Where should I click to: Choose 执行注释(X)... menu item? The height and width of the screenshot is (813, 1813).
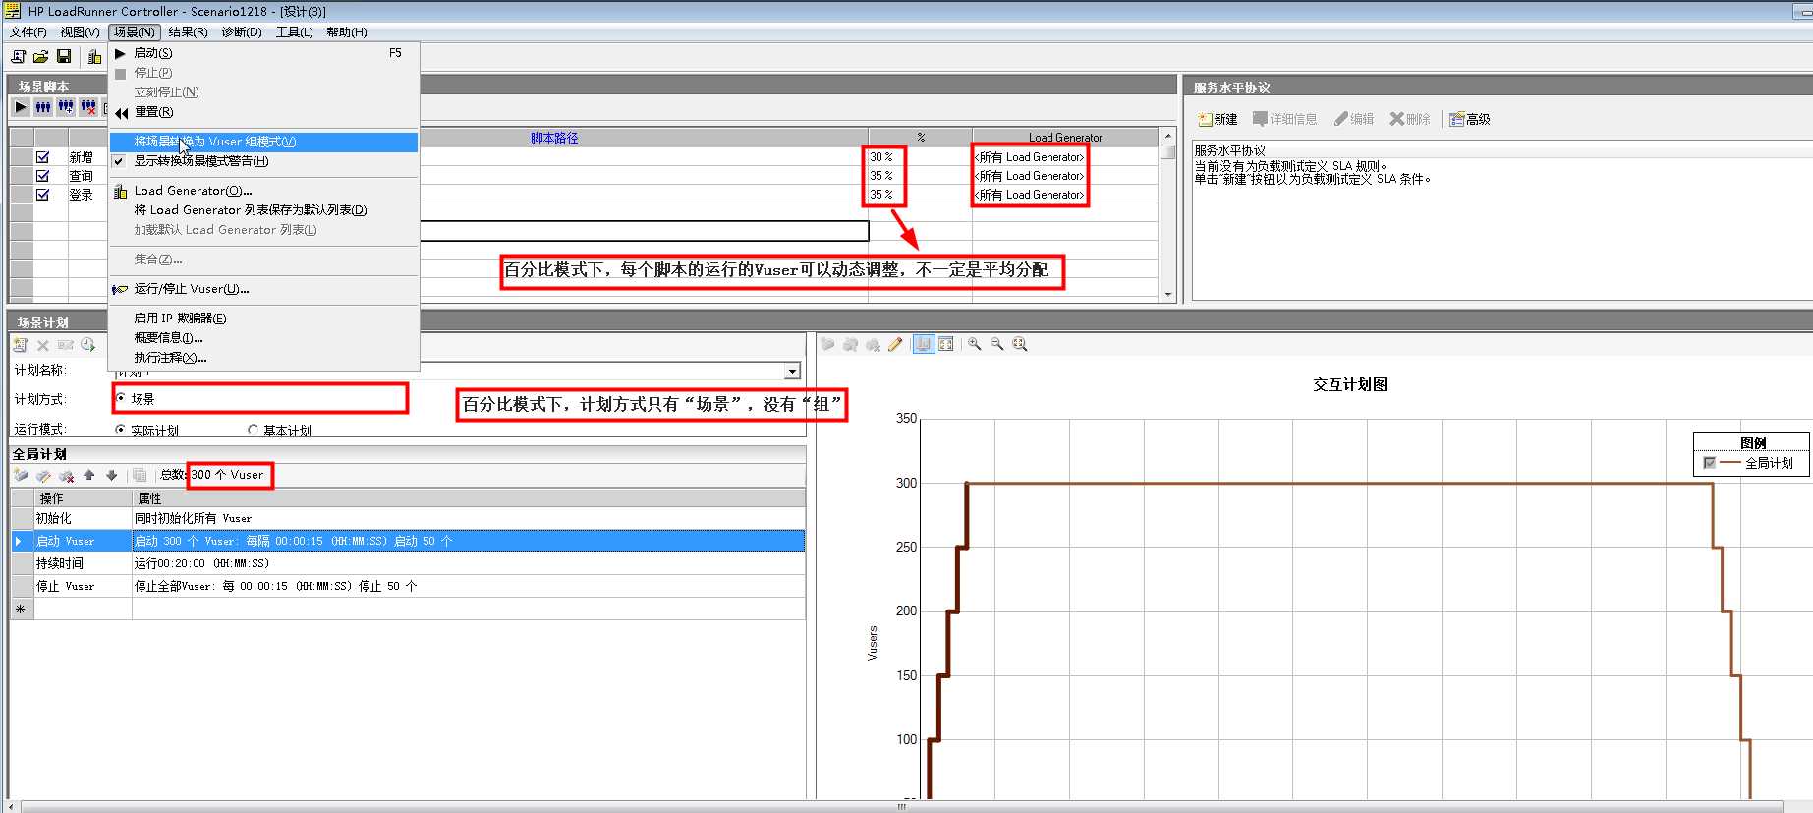263,358
